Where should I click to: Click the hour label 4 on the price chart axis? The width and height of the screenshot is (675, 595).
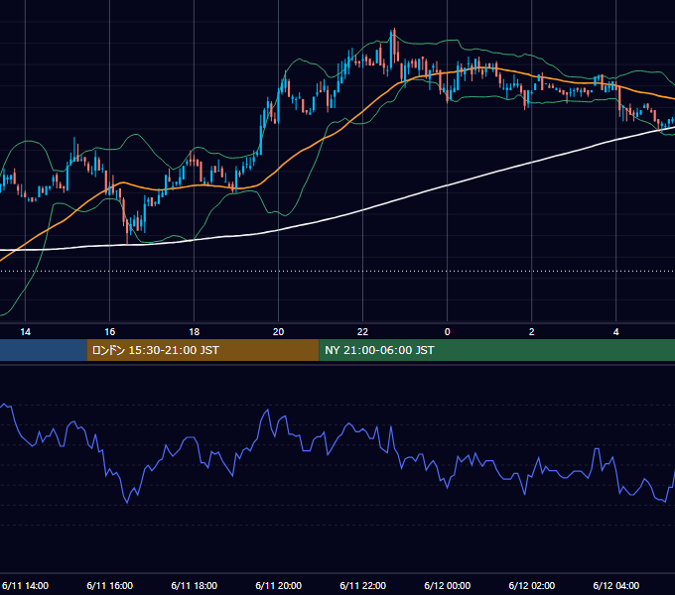616,332
